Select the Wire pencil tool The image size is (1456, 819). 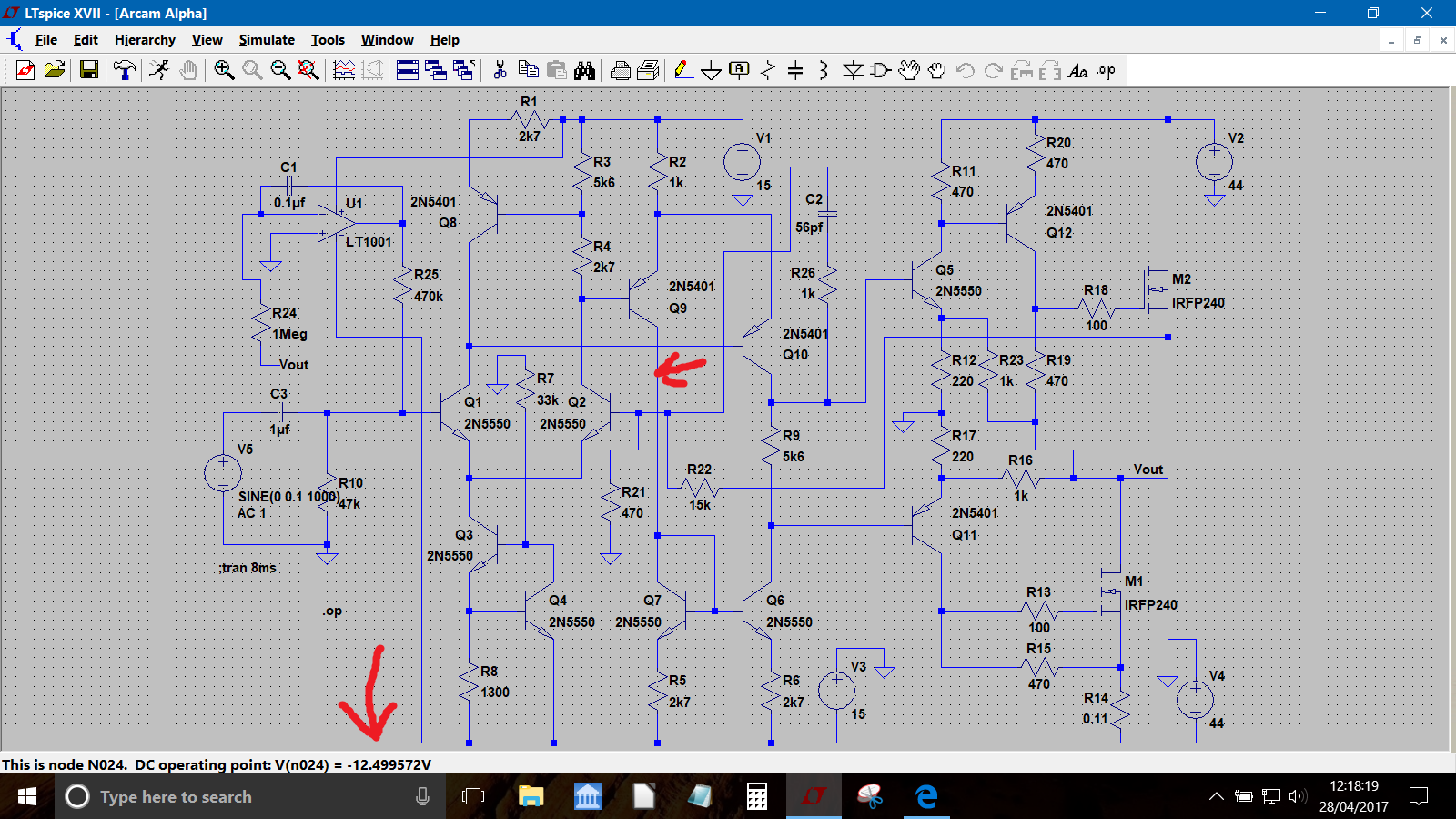click(683, 70)
